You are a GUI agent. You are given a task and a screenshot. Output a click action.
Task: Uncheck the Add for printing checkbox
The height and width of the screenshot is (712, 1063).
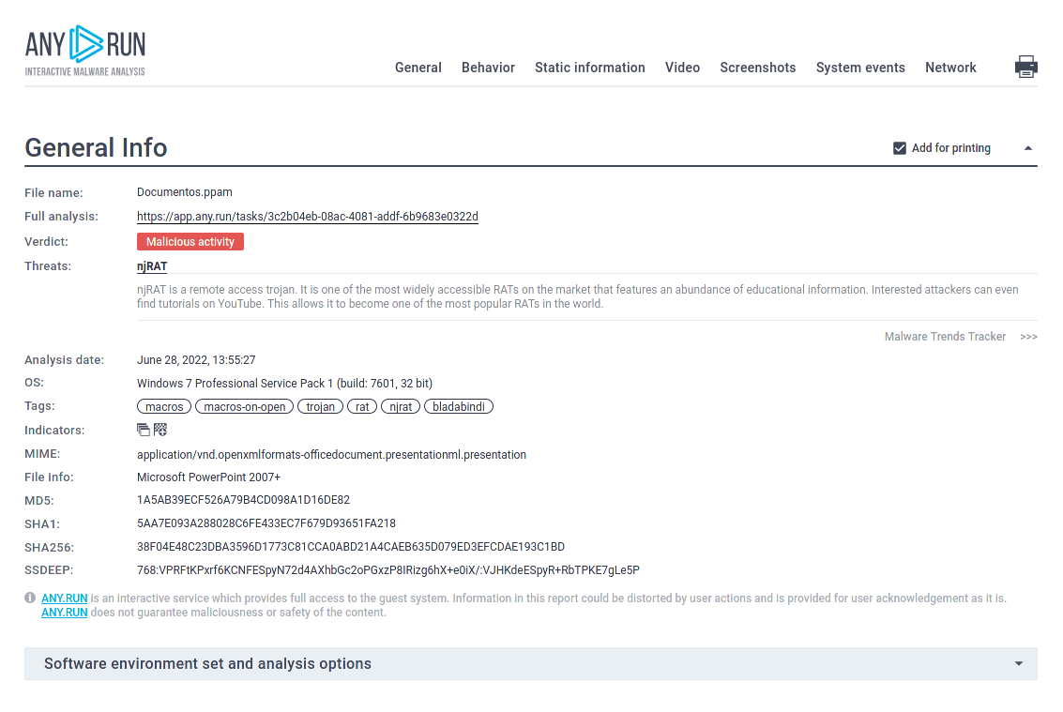899,147
